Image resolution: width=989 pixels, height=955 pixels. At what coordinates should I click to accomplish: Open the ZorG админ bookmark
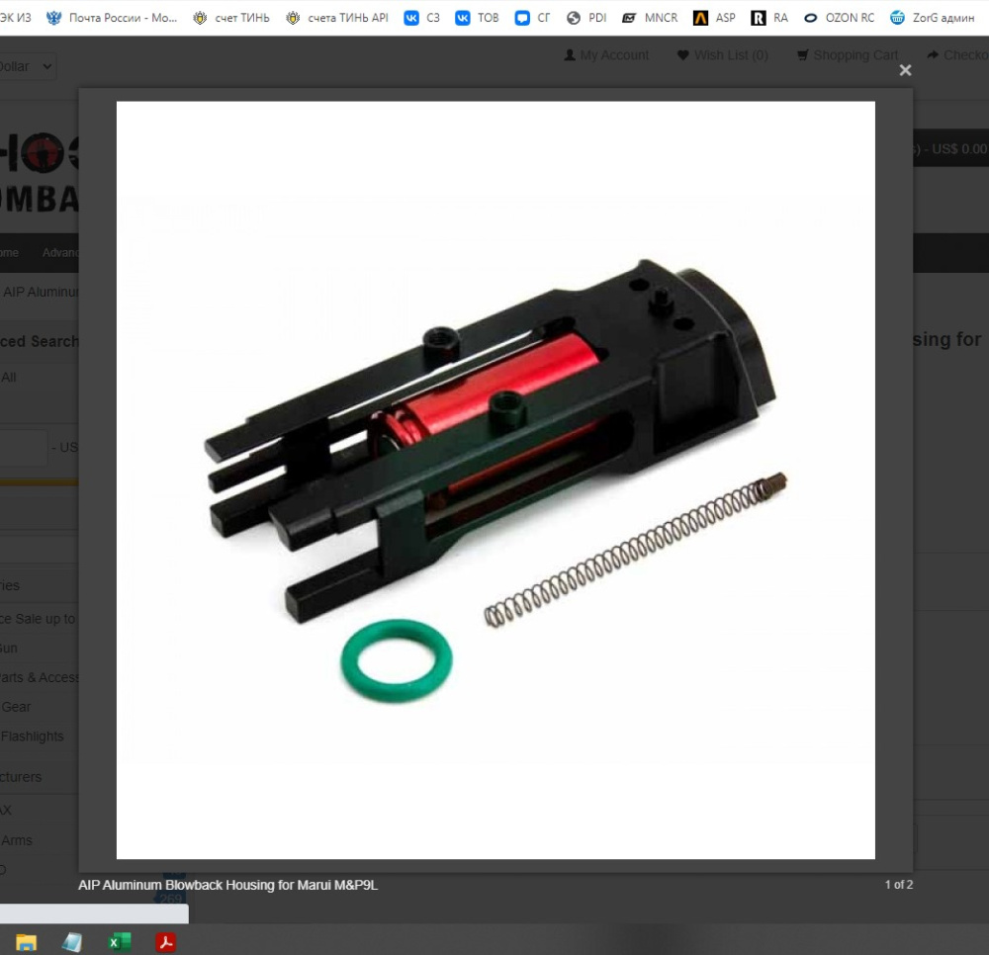click(933, 18)
